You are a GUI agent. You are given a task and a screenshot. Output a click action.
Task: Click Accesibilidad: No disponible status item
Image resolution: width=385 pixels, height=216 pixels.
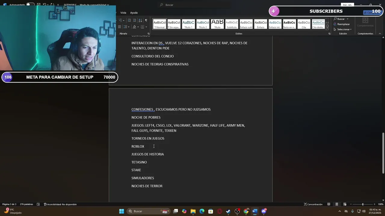[60, 204]
